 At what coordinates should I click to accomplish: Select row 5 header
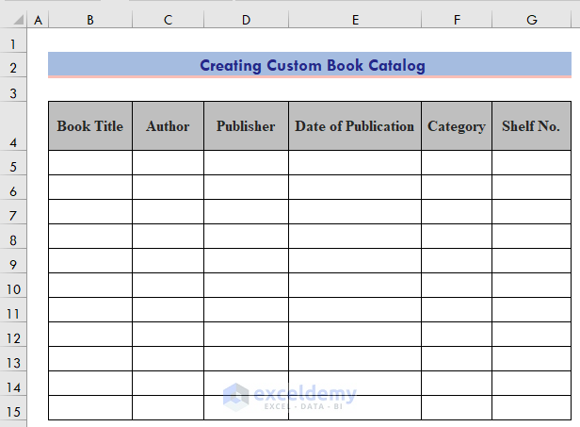(x=13, y=162)
